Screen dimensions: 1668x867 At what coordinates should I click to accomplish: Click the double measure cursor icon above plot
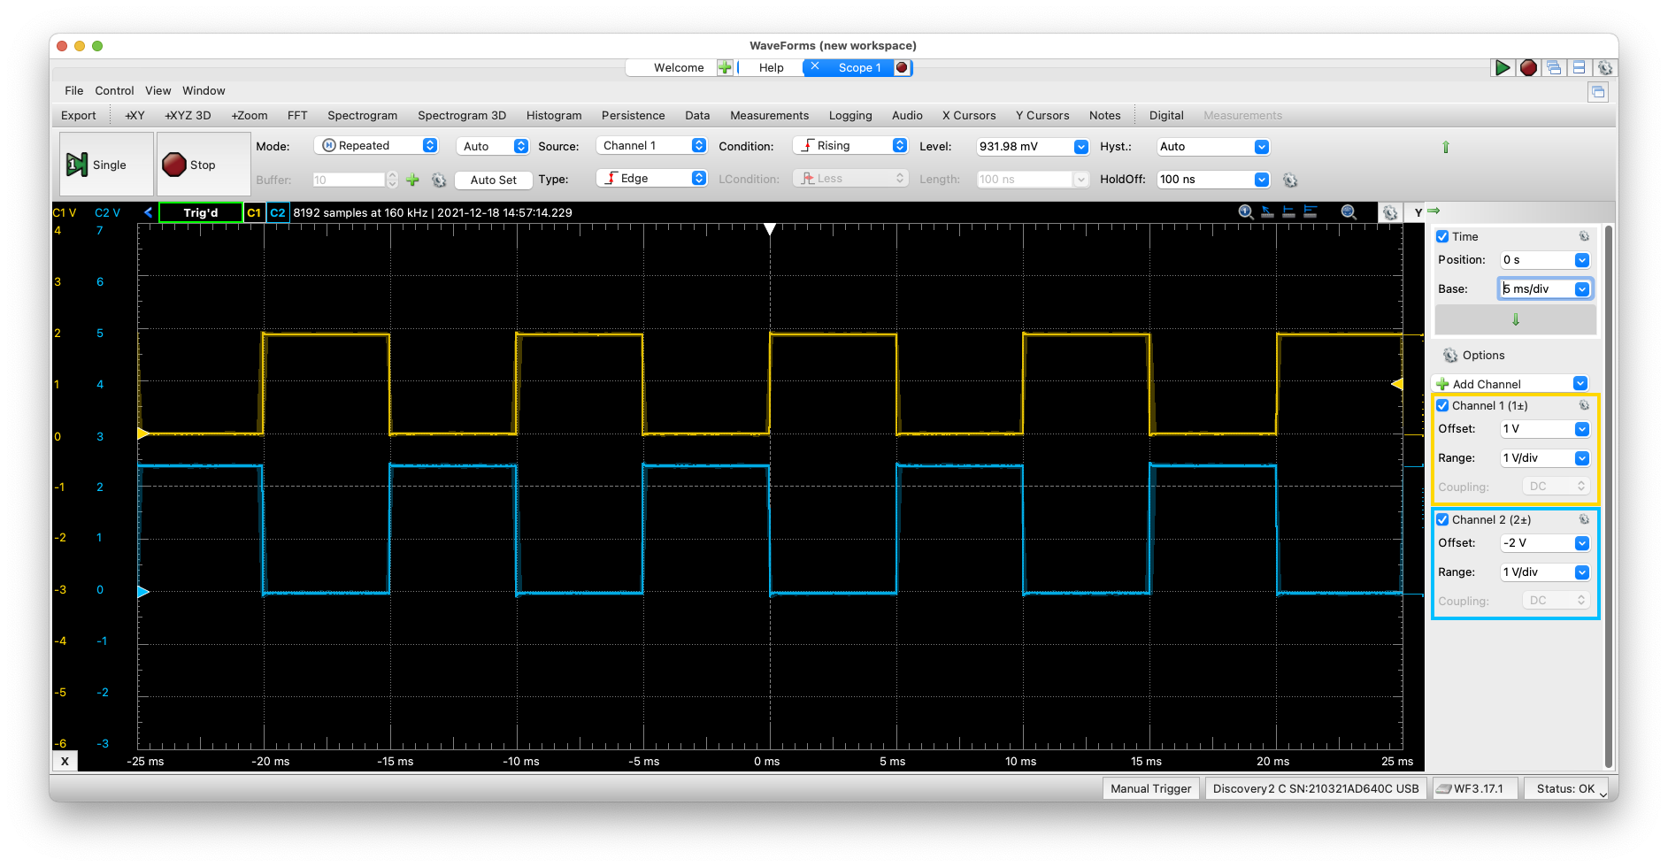coord(1311,212)
